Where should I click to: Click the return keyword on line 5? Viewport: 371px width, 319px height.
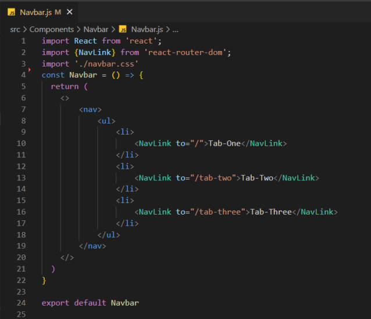[65, 86]
